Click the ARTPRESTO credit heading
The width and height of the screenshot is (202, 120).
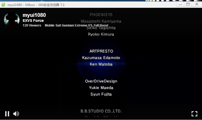101,51
